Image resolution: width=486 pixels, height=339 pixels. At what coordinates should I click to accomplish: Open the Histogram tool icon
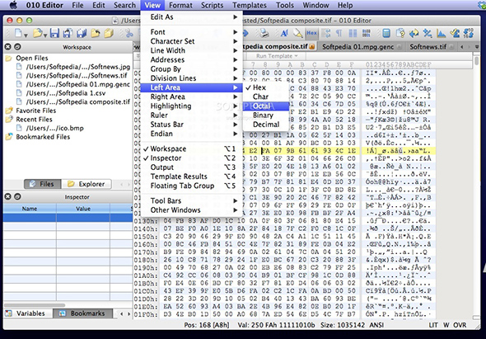[441, 33]
